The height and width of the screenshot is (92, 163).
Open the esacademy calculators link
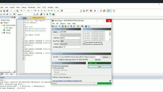(x=67, y=81)
